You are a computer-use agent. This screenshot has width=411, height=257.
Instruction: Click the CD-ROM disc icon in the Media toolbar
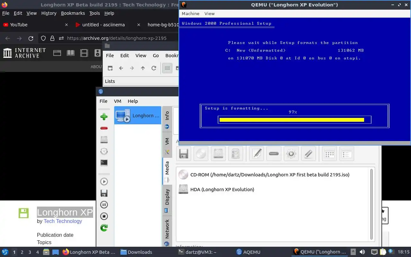click(x=201, y=154)
